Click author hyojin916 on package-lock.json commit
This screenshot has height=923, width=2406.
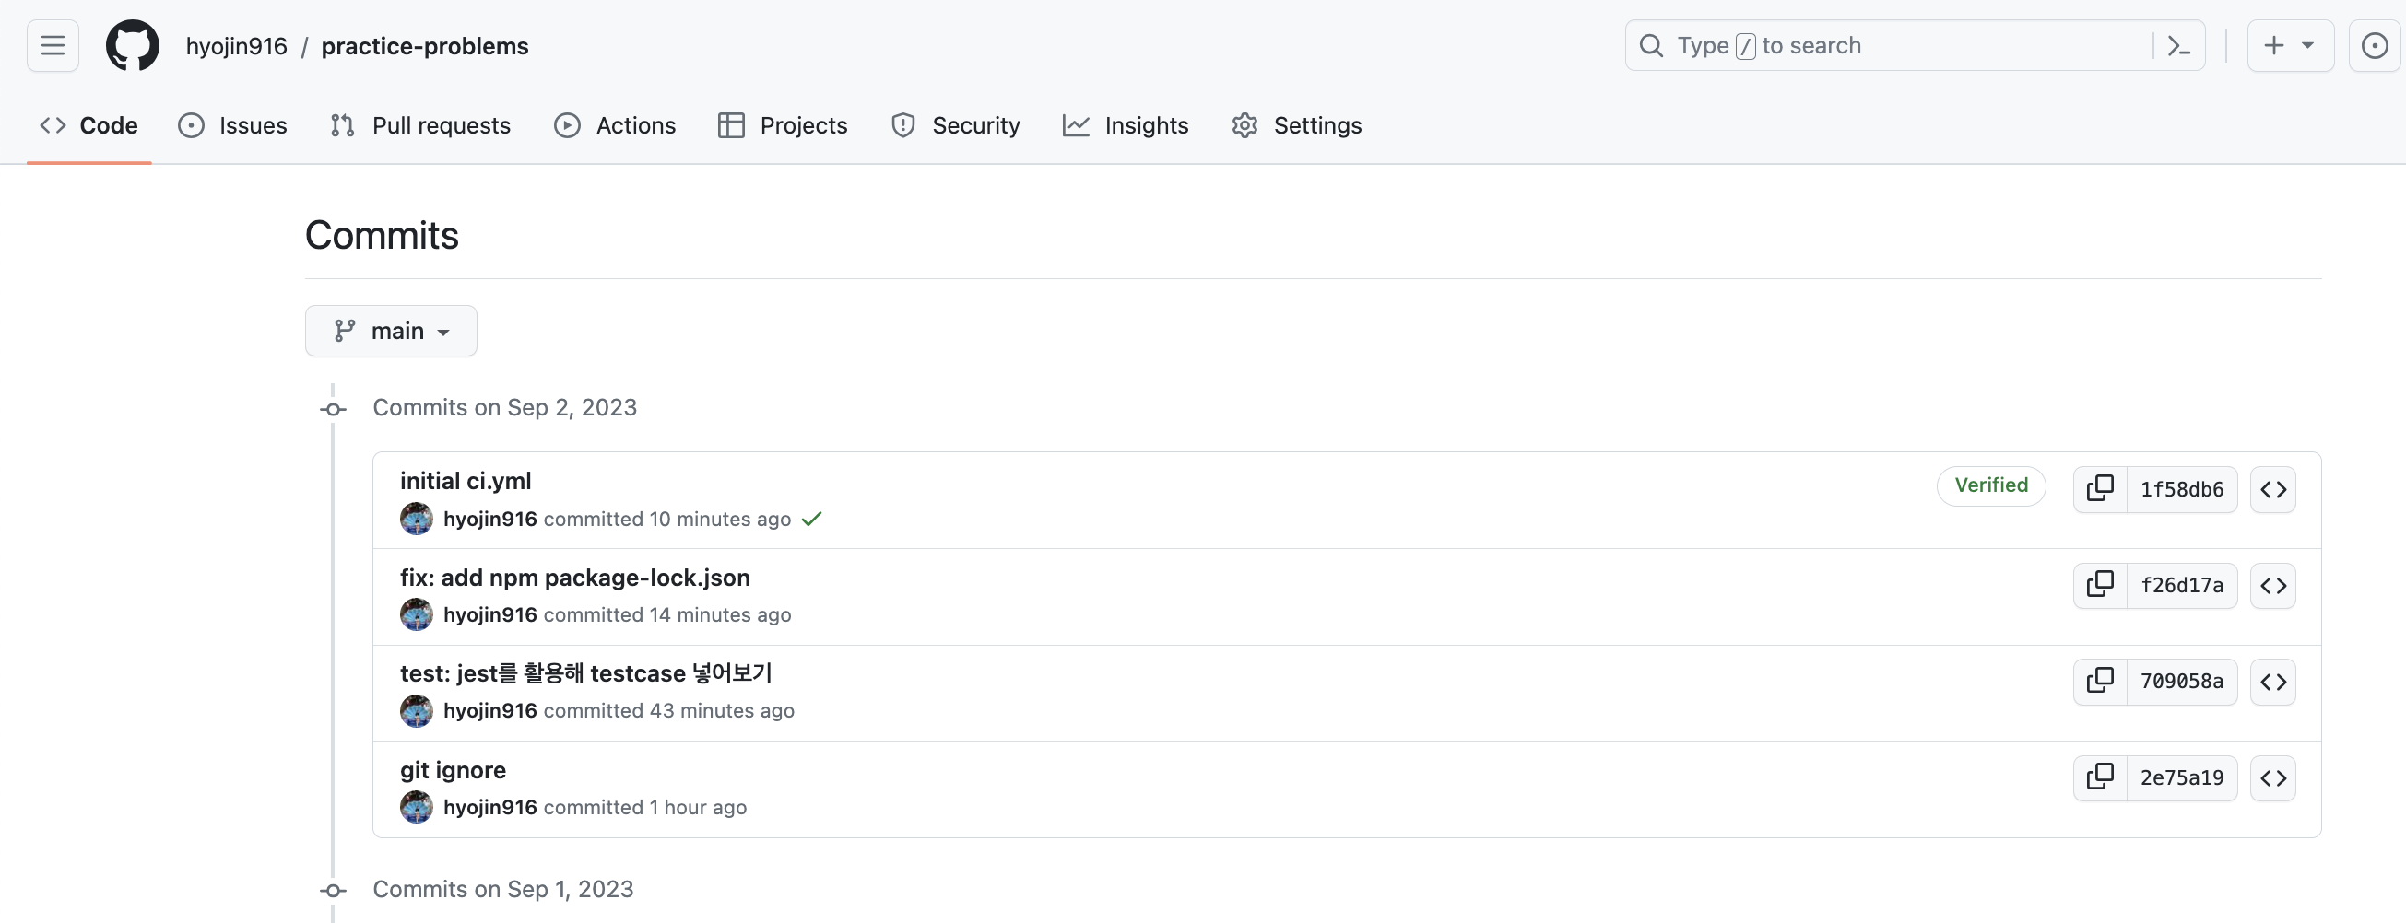point(489,615)
